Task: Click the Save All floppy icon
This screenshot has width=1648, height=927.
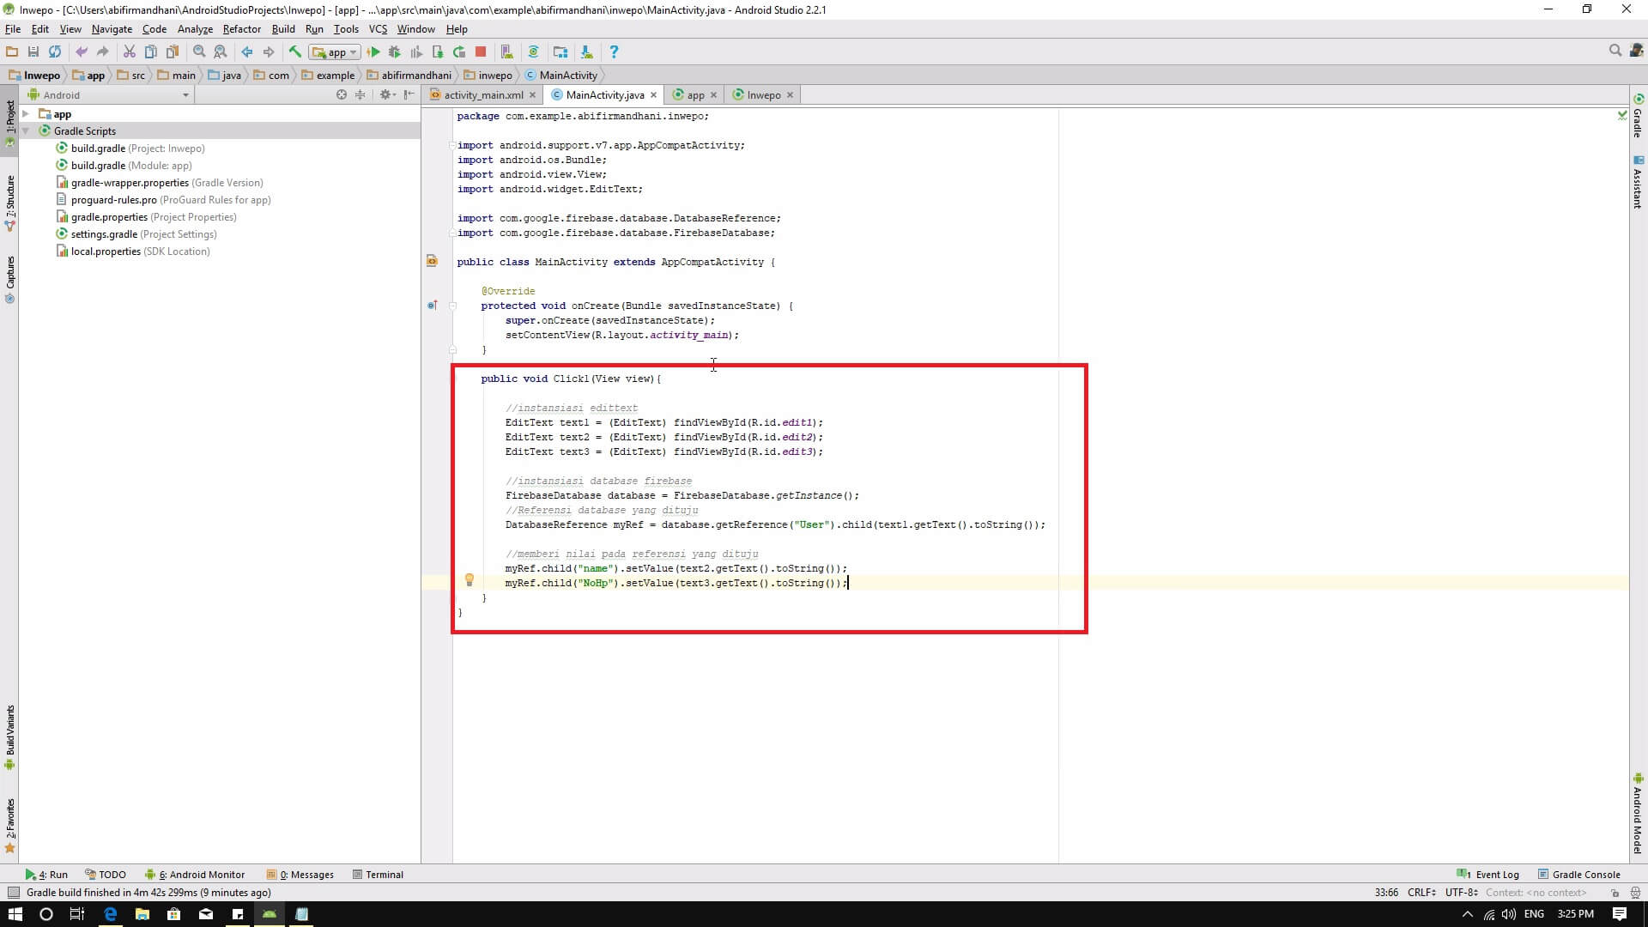Action: coord(33,51)
